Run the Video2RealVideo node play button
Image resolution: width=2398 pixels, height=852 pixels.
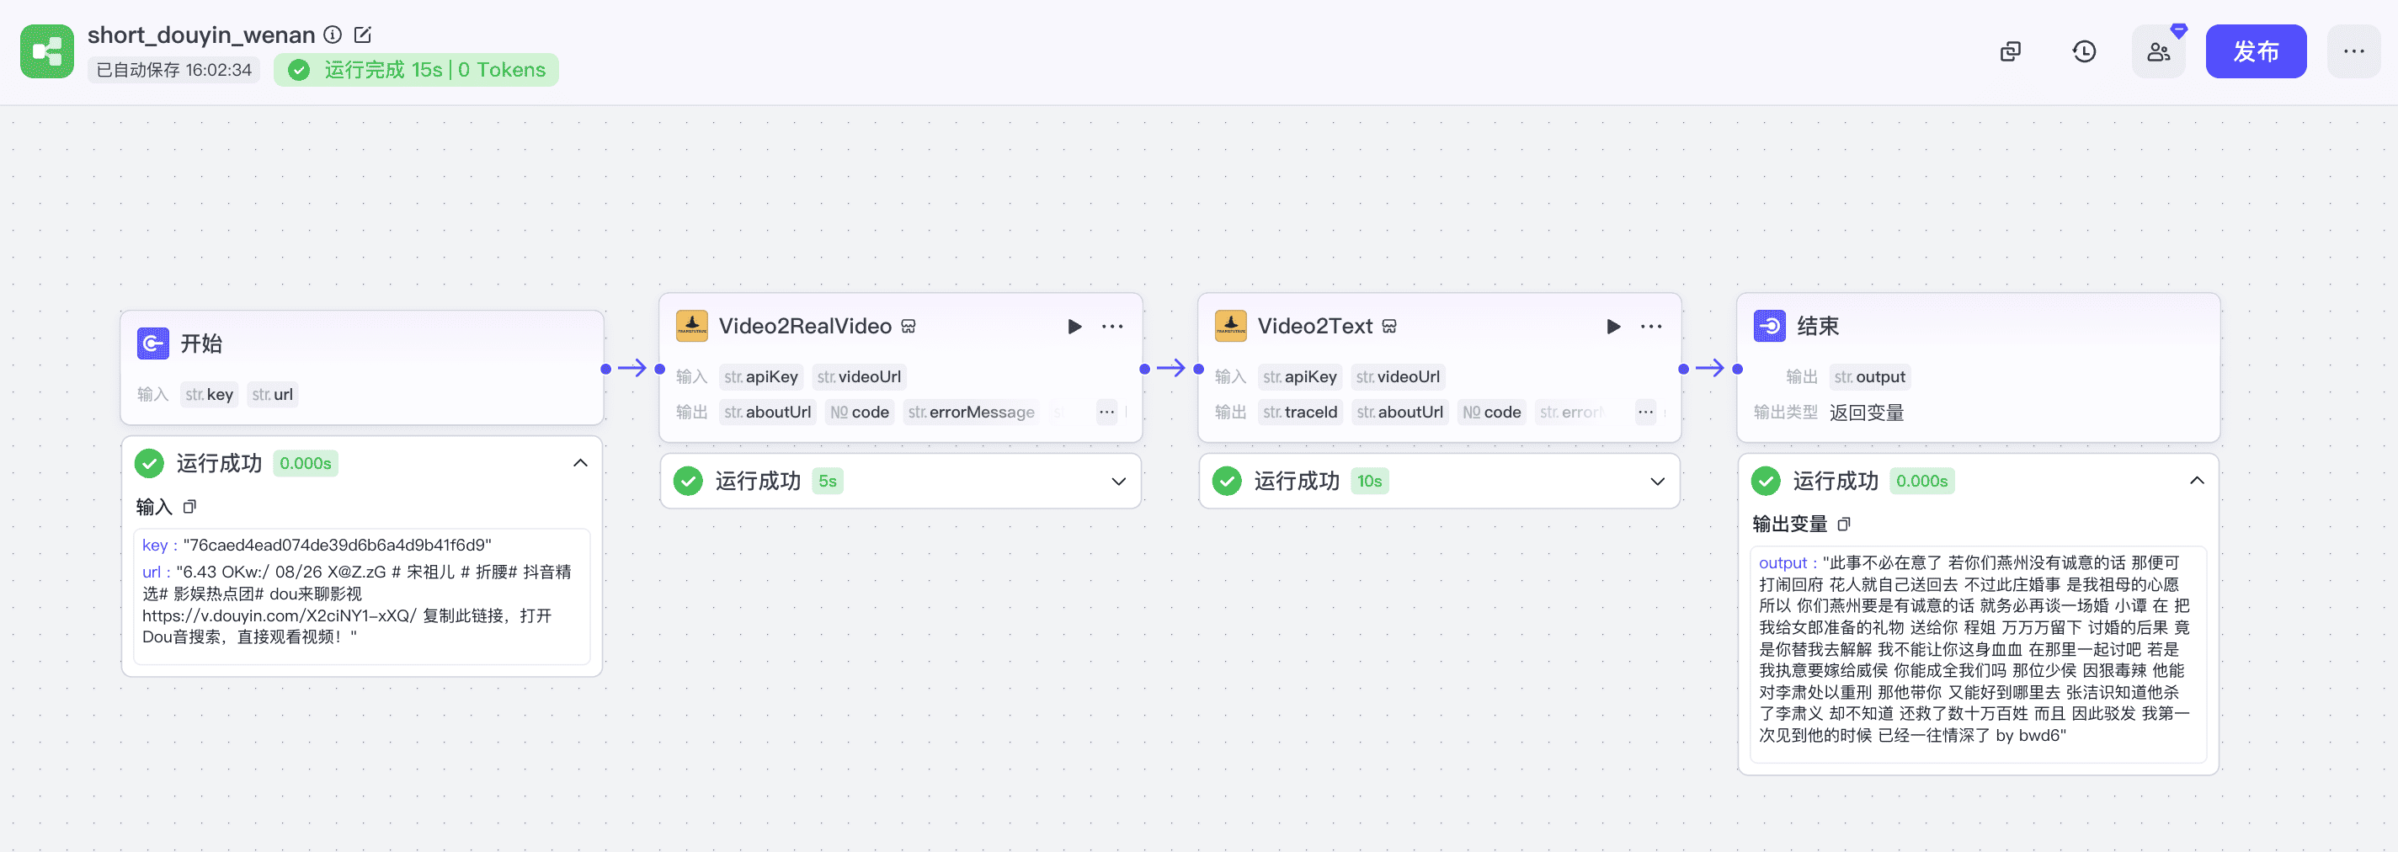point(1074,327)
